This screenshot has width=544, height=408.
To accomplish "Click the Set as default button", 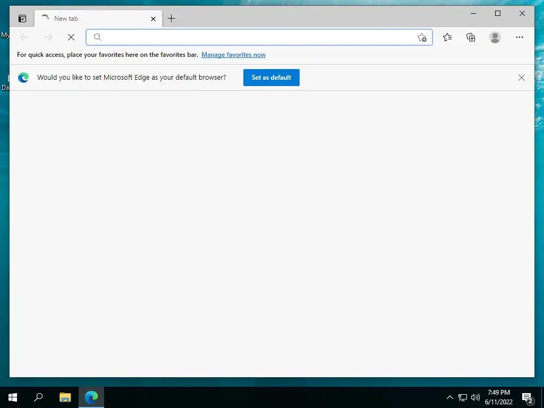I will (x=271, y=78).
